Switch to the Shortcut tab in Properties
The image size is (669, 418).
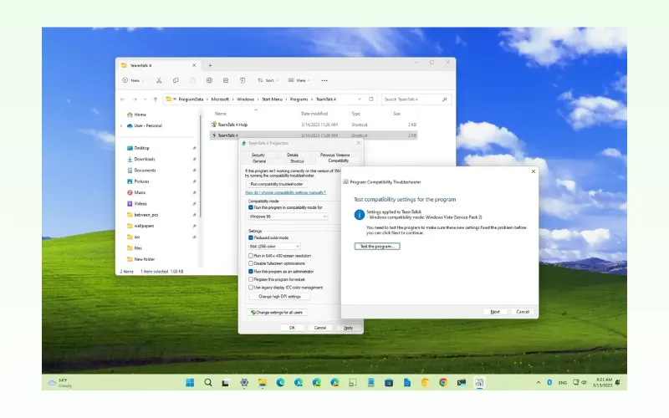297,161
